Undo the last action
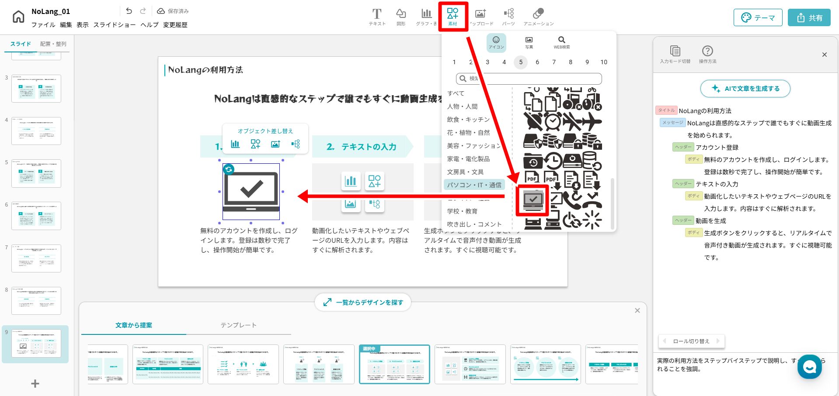 click(129, 11)
